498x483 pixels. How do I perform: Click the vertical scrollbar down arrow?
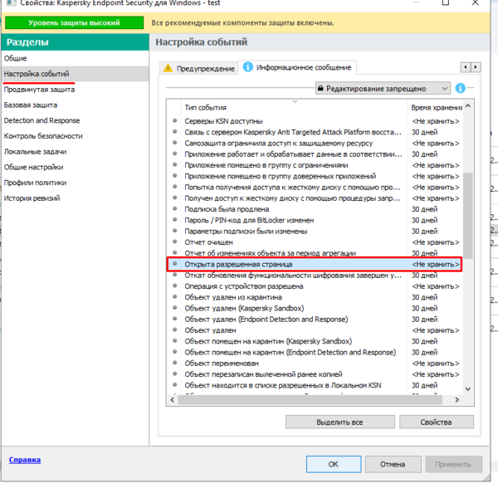[x=468, y=388]
